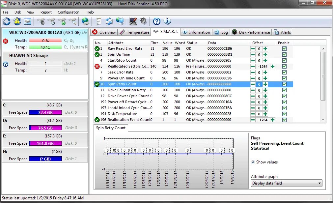
Task: Select the Drive Power Cycle Count row
Action: point(193,96)
